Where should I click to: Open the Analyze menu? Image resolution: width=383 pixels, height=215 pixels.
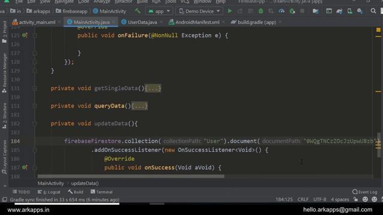point(102,1)
